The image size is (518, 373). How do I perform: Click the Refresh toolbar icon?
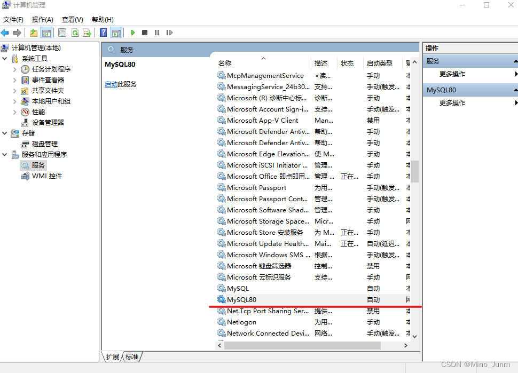click(x=75, y=33)
